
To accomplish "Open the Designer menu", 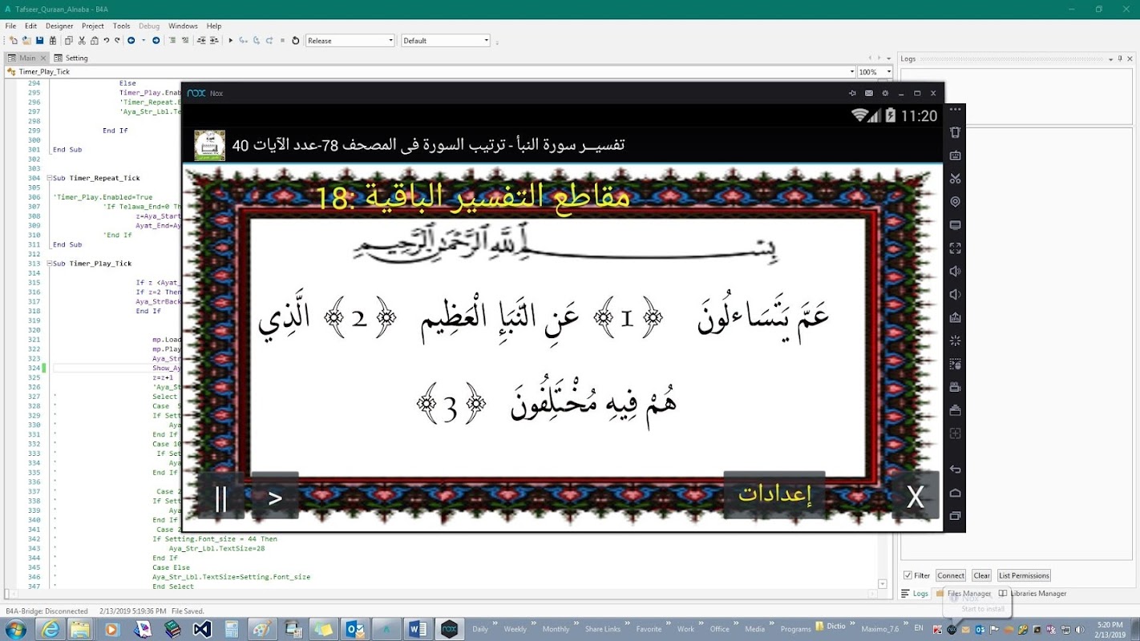I will pyautogui.click(x=59, y=26).
